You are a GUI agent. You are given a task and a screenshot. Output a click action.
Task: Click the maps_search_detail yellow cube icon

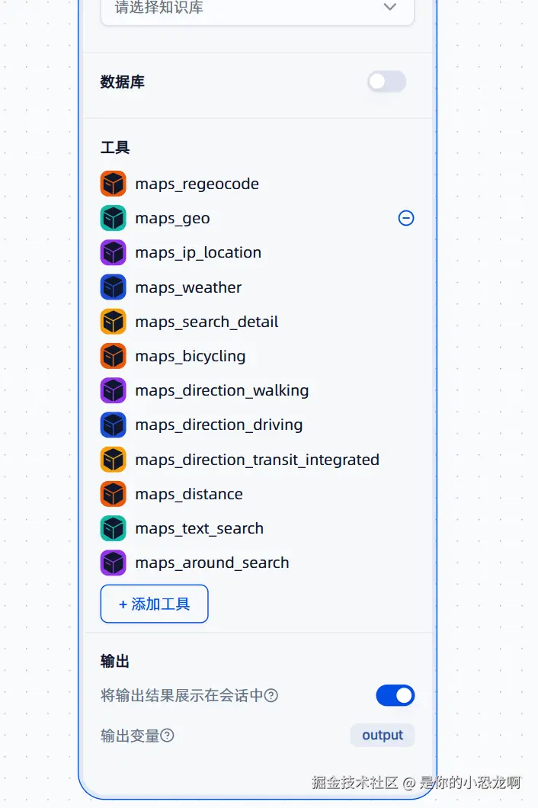[x=113, y=322]
